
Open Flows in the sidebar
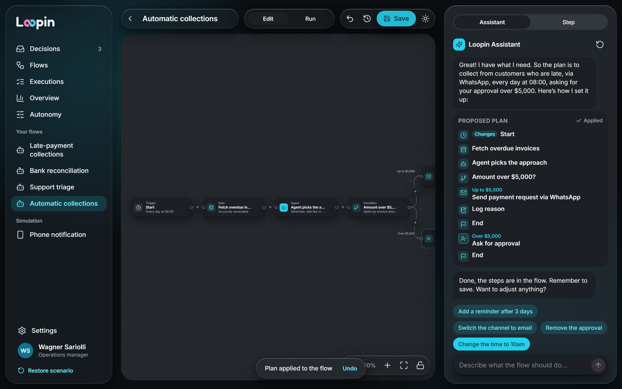pos(59,65)
